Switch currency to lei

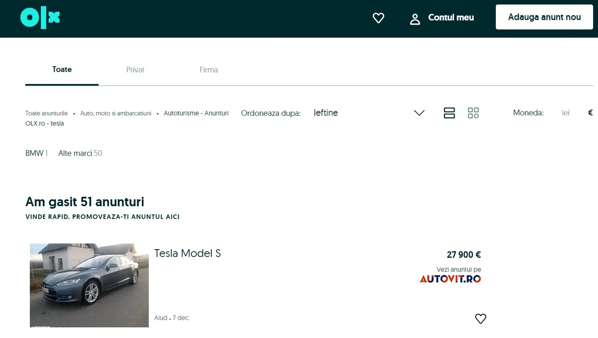[566, 113]
